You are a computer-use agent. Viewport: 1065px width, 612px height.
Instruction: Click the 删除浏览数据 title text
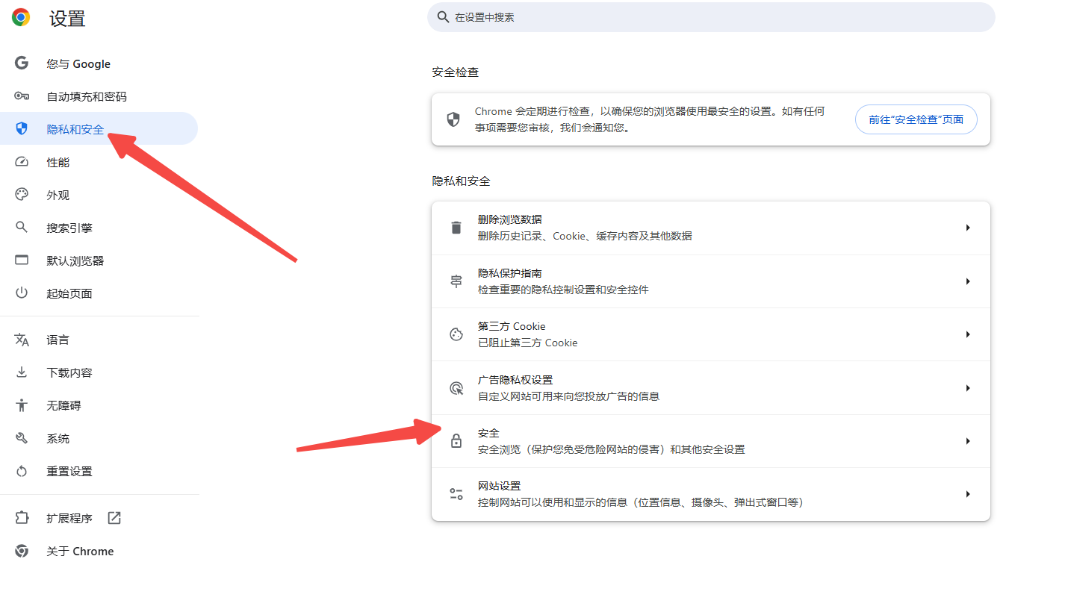point(510,219)
